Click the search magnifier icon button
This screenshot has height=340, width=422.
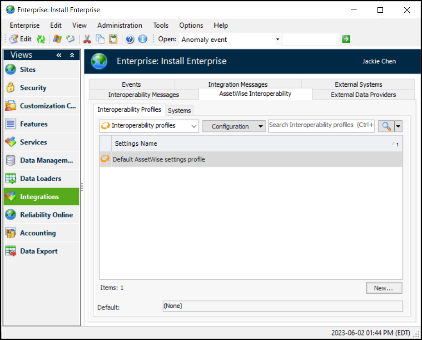tap(386, 126)
